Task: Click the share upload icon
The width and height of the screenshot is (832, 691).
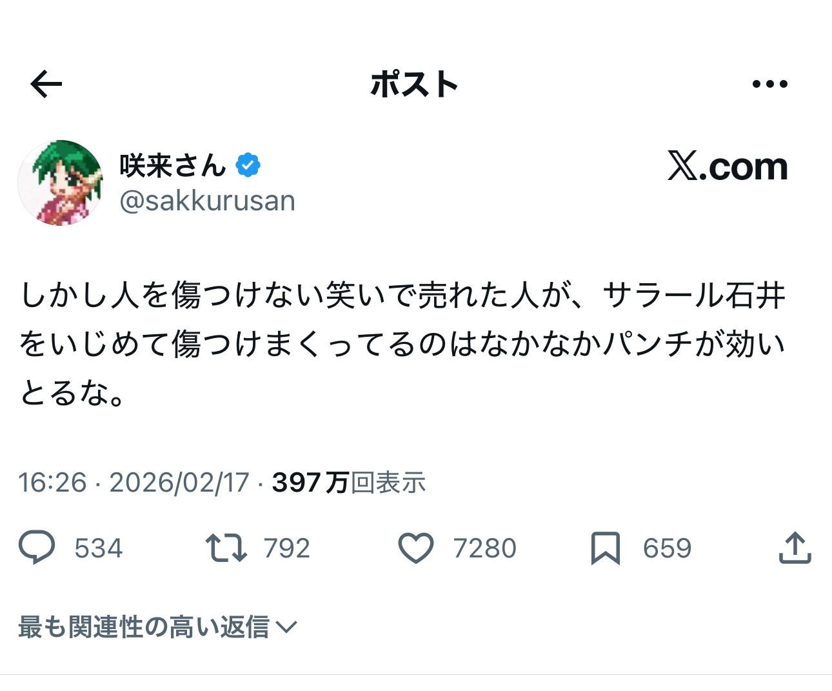Action: pyautogui.click(x=795, y=548)
